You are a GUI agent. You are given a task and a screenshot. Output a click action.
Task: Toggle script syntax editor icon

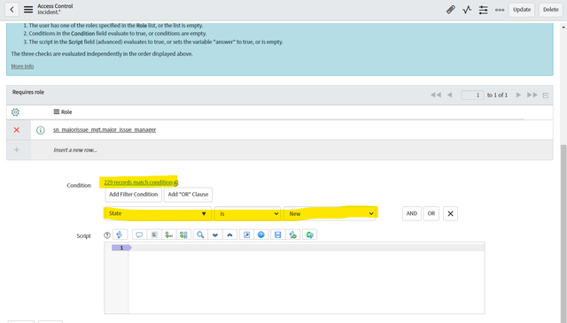[120, 235]
